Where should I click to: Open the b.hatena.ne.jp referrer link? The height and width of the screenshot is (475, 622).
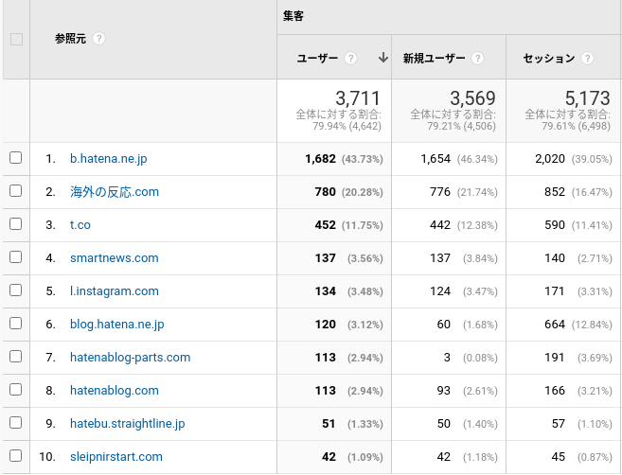coord(109,159)
